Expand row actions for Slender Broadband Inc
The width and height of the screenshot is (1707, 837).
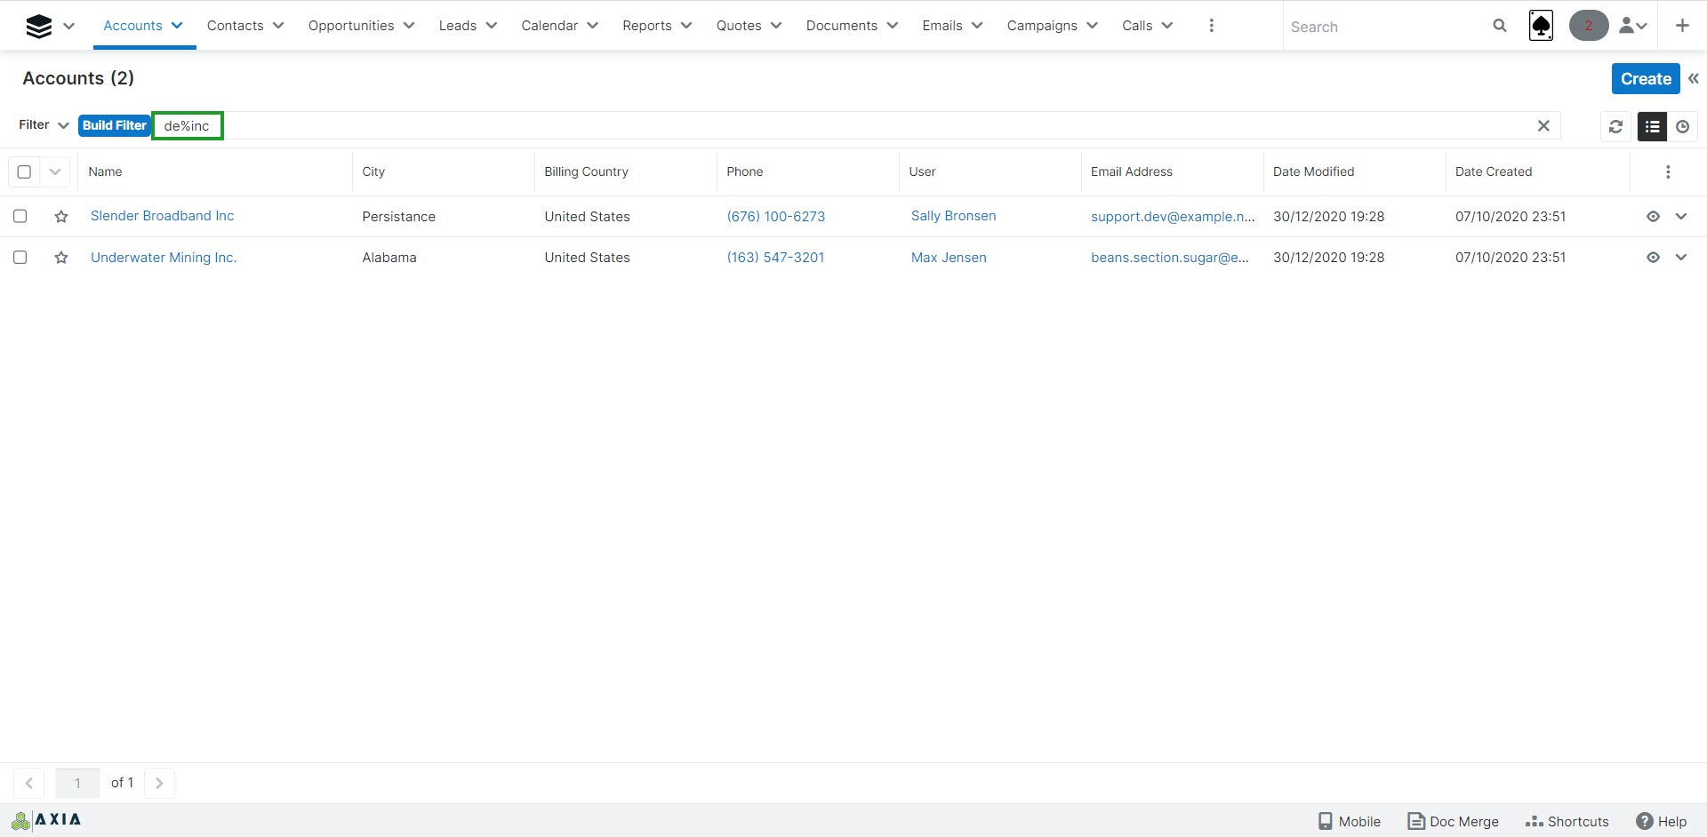click(1681, 216)
